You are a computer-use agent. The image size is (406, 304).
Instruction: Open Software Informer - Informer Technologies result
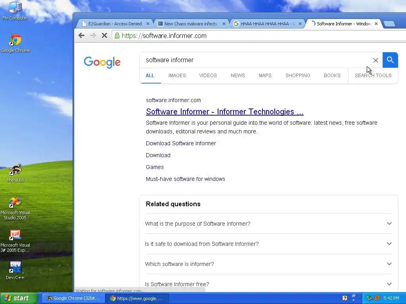click(x=224, y=112)
